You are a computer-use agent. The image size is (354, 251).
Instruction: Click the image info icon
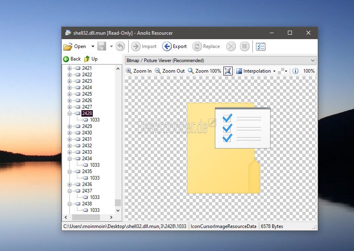point(295,71)
